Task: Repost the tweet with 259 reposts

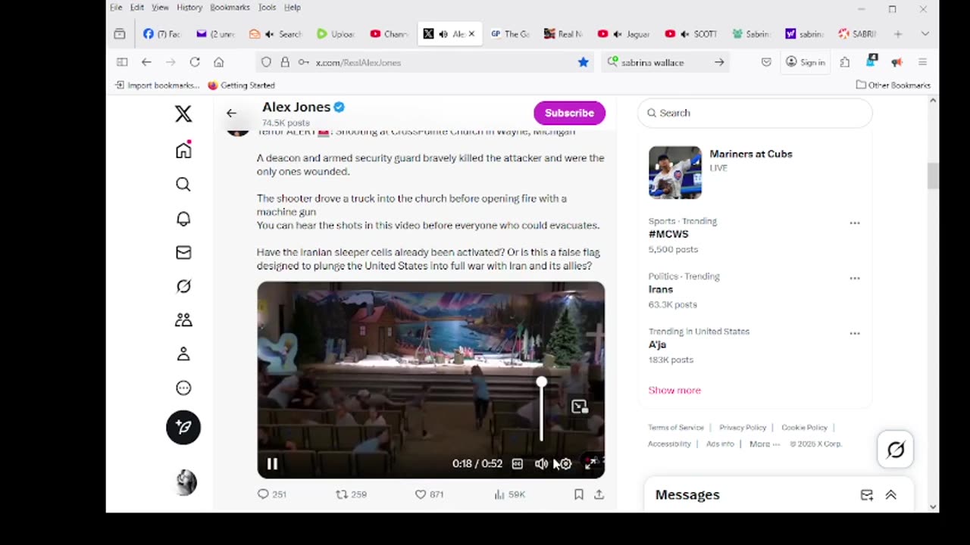Action: [x=351, y=494]
